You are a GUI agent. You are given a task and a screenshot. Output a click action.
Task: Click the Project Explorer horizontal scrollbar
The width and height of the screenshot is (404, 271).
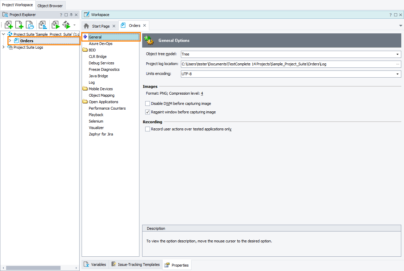[33, 268]
